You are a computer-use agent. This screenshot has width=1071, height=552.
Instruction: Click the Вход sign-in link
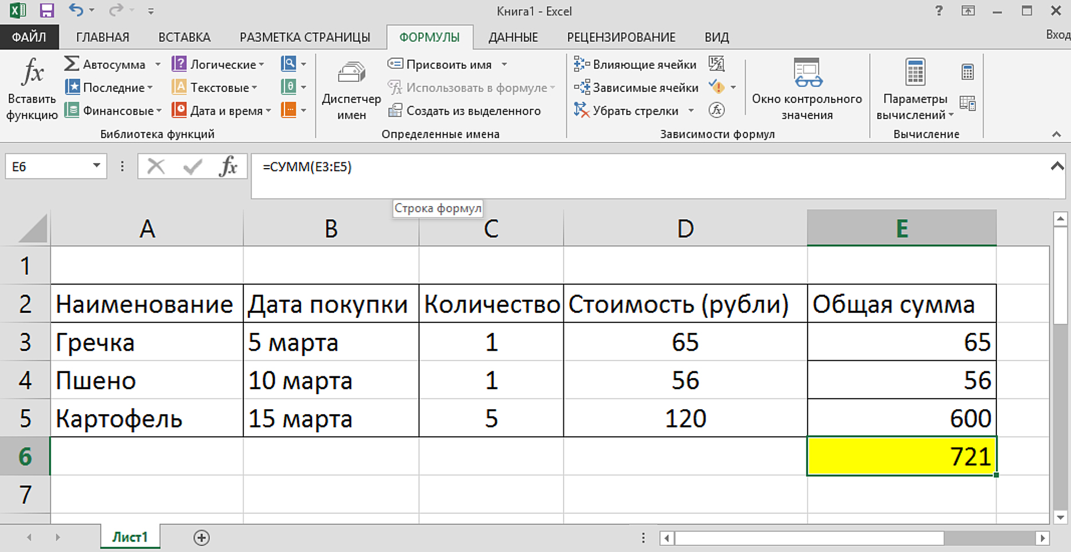[1058, 34]
